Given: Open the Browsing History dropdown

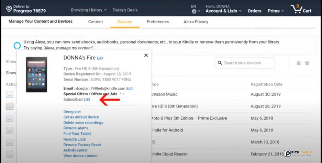Looking at the screenshot, I should coord(89,10).
